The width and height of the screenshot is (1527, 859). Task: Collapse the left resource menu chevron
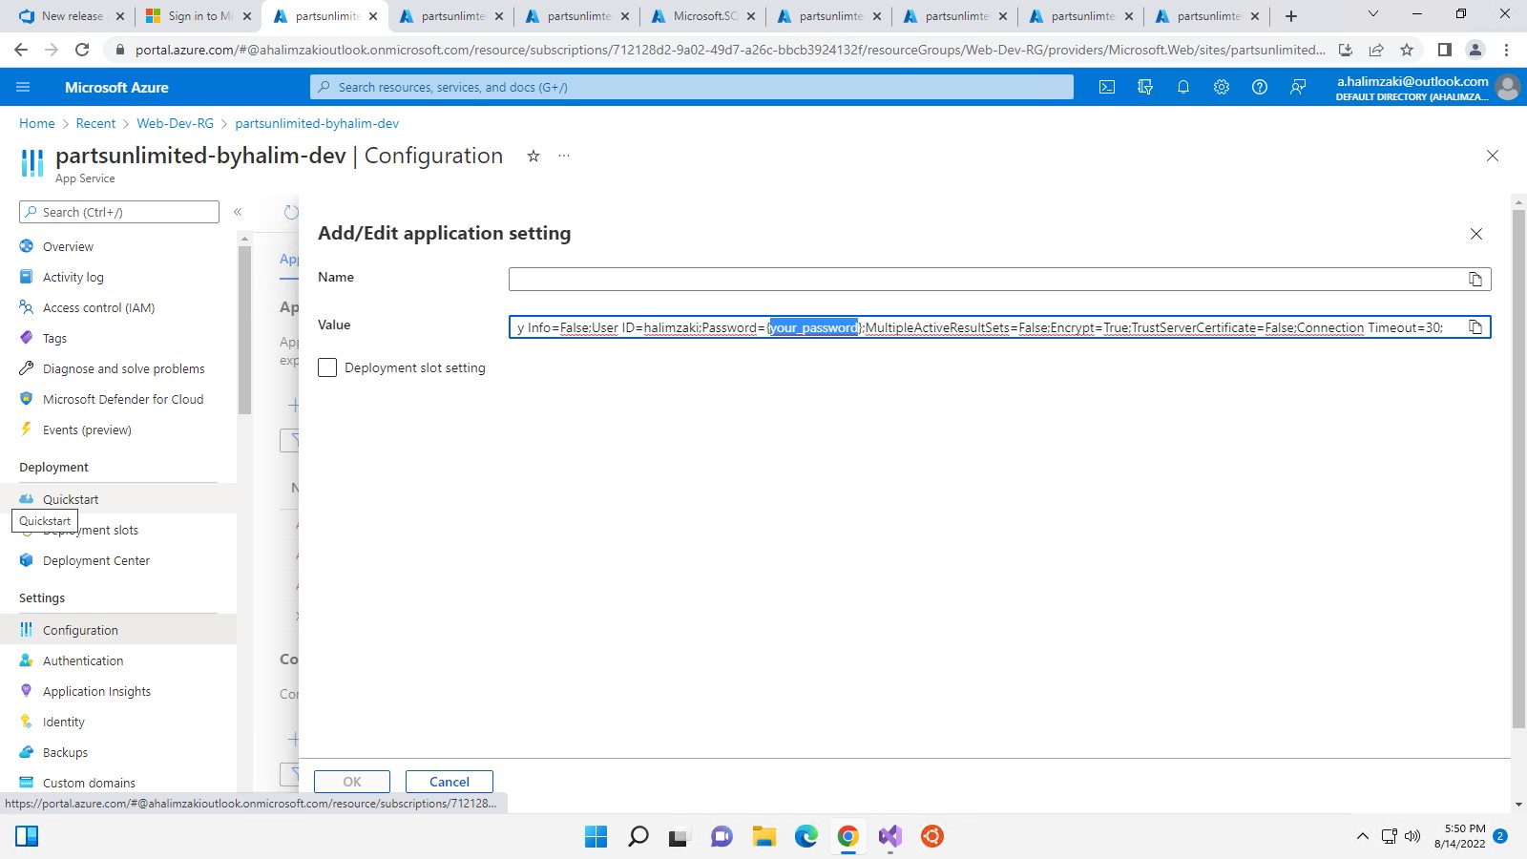click(x=238, y=212)
